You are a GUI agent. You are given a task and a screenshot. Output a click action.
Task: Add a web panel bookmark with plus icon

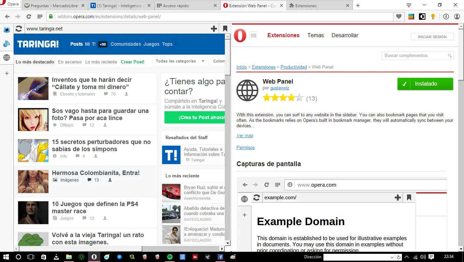tap(214, 29)
